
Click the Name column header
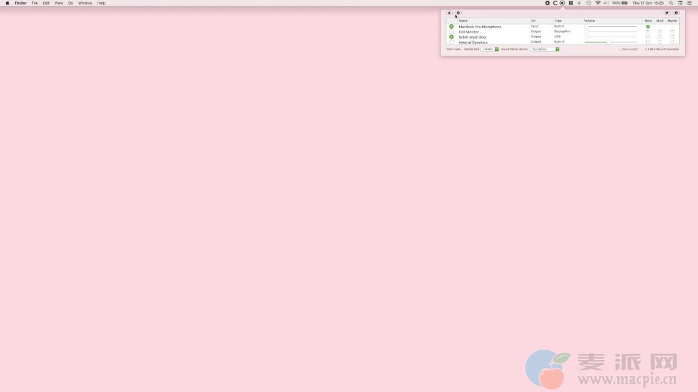pos(463,21)
